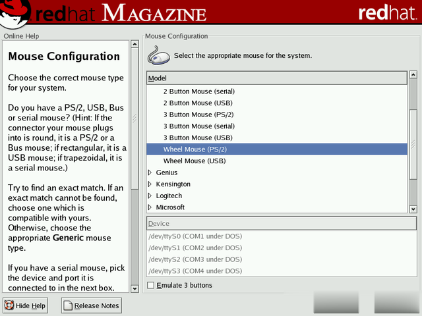Choose /dev/ttyS3 (COM4 under DOS)

282,271
